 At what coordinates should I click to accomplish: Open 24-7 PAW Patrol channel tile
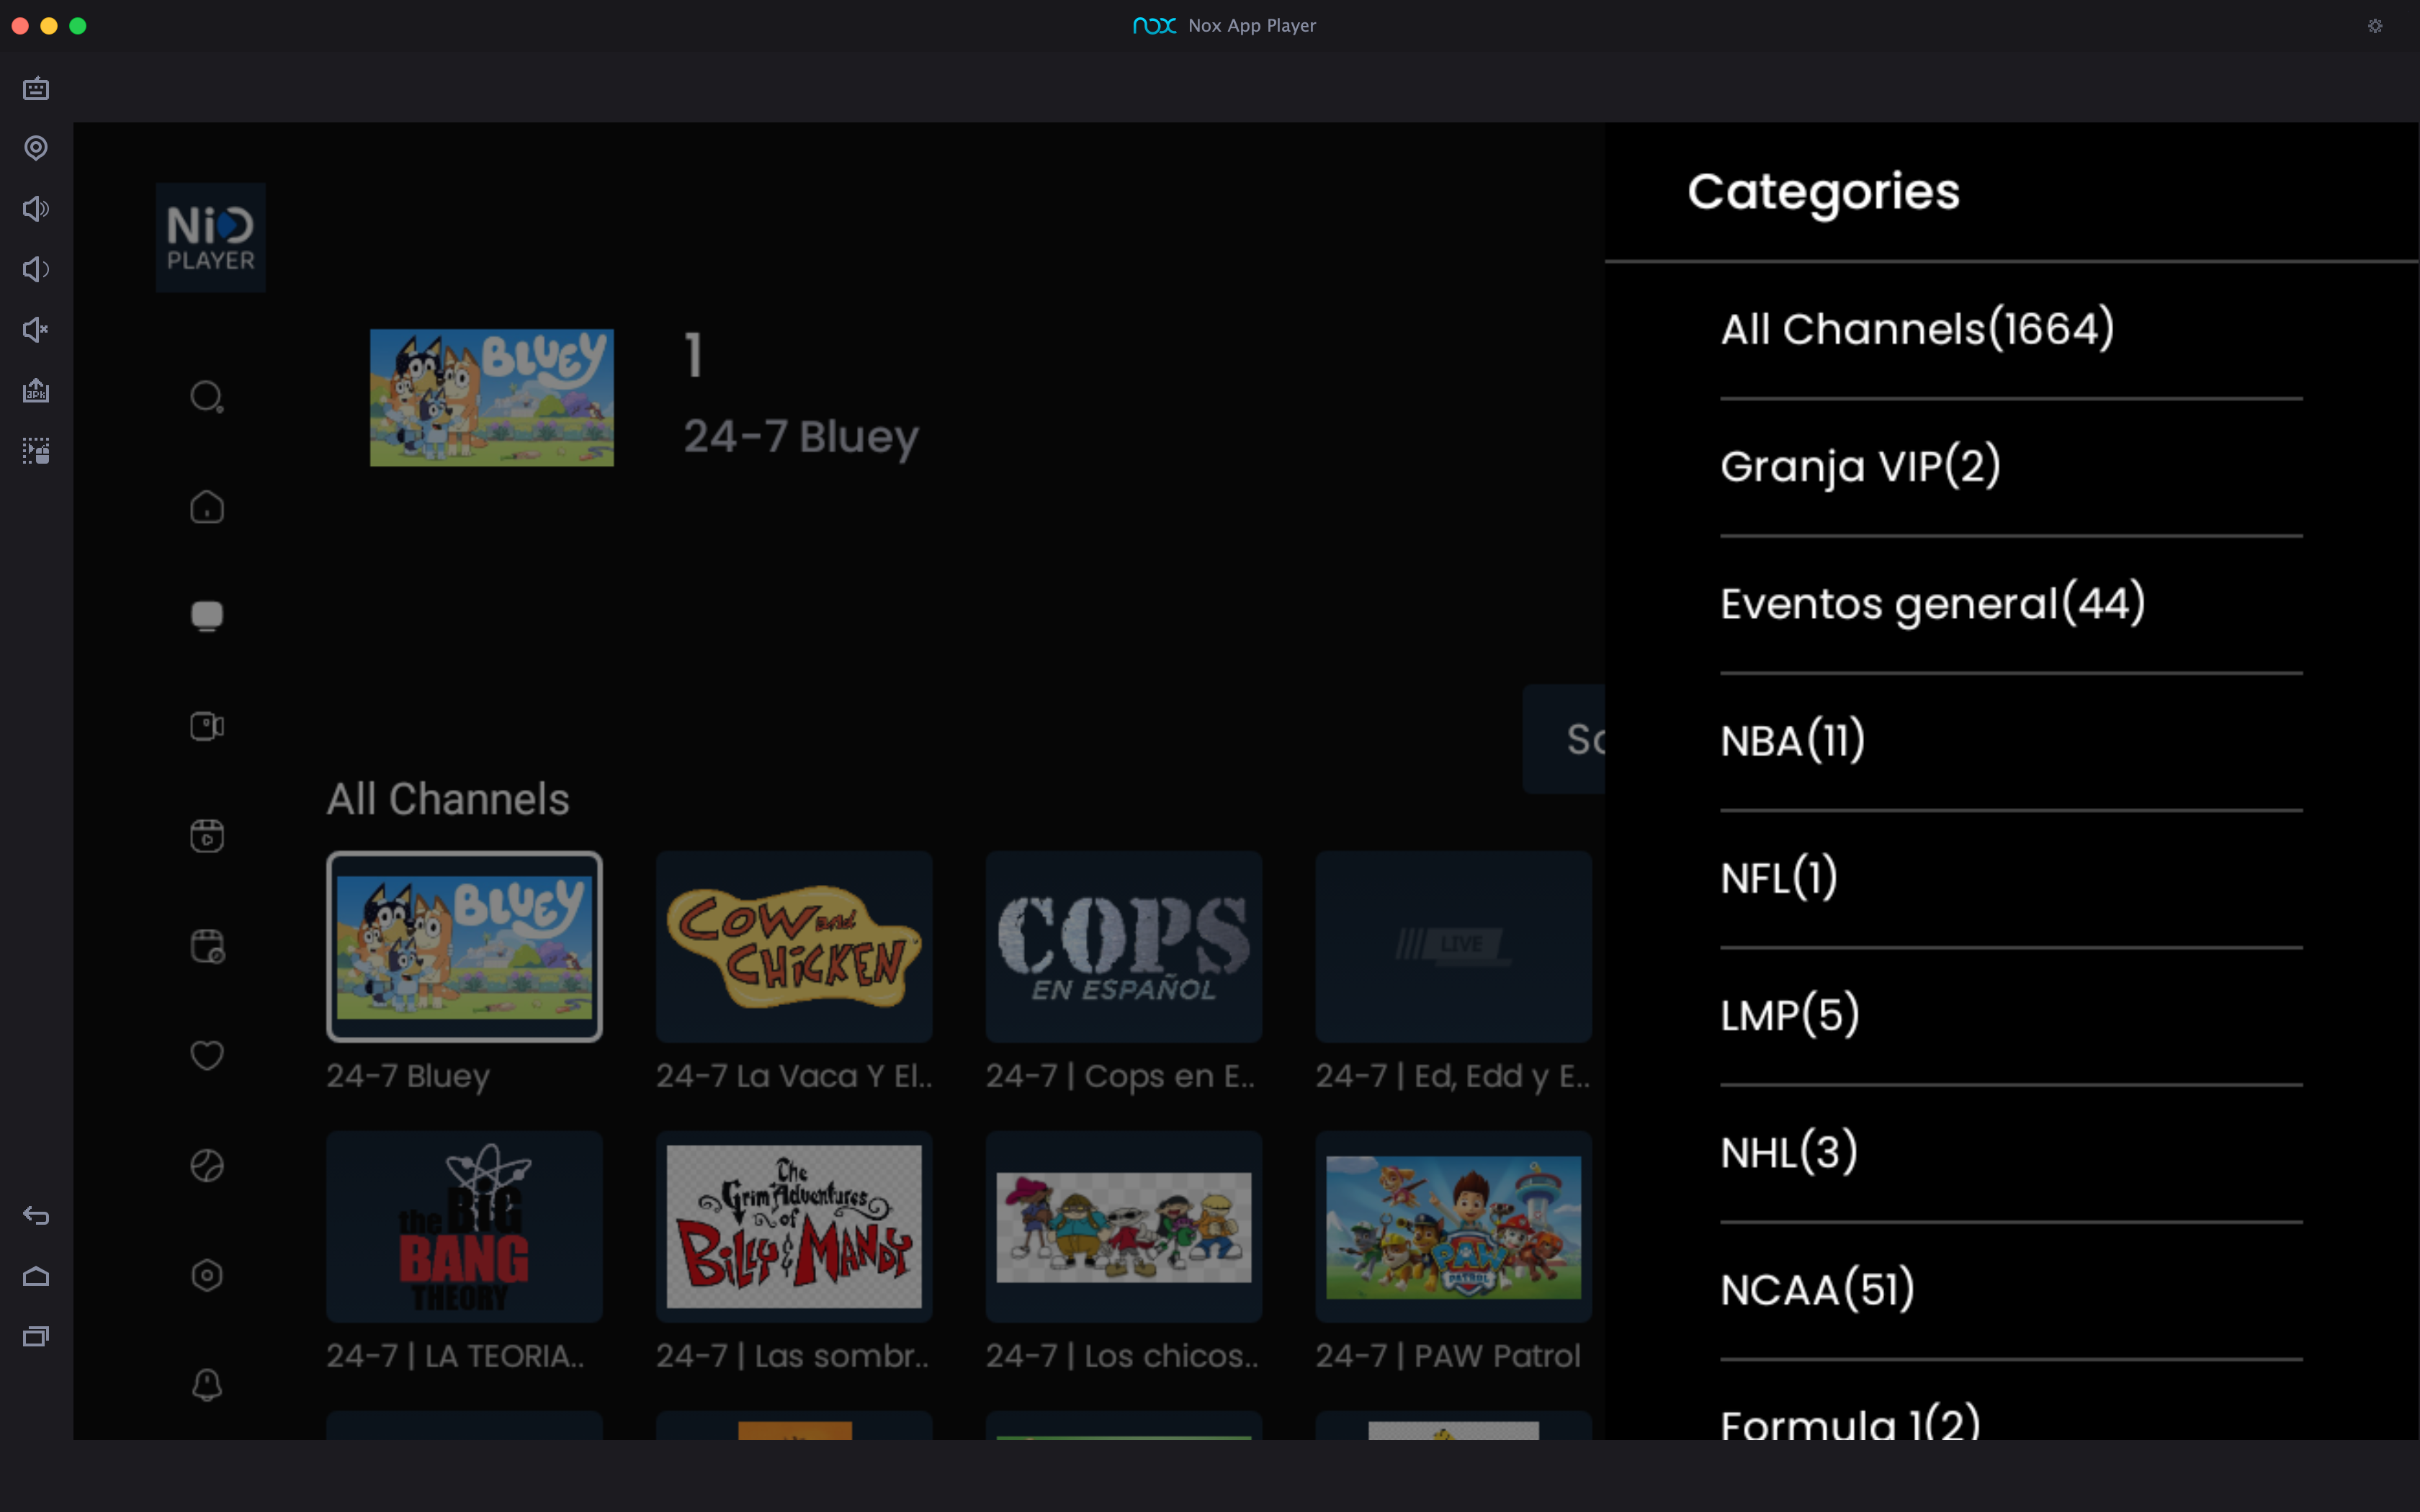click(x=1453, y=1226)
